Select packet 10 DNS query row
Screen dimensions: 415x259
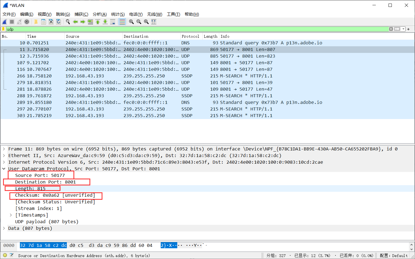coord(207,43)
